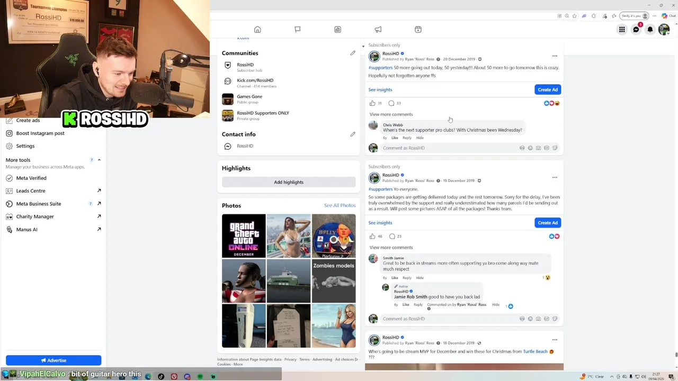678x381 pixels.
Task: Open the Ads megaphone icon in top navigation
Action: (x=378, y=30)
